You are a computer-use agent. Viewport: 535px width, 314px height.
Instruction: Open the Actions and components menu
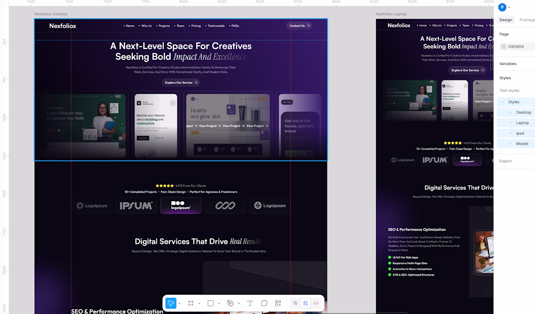278,303
